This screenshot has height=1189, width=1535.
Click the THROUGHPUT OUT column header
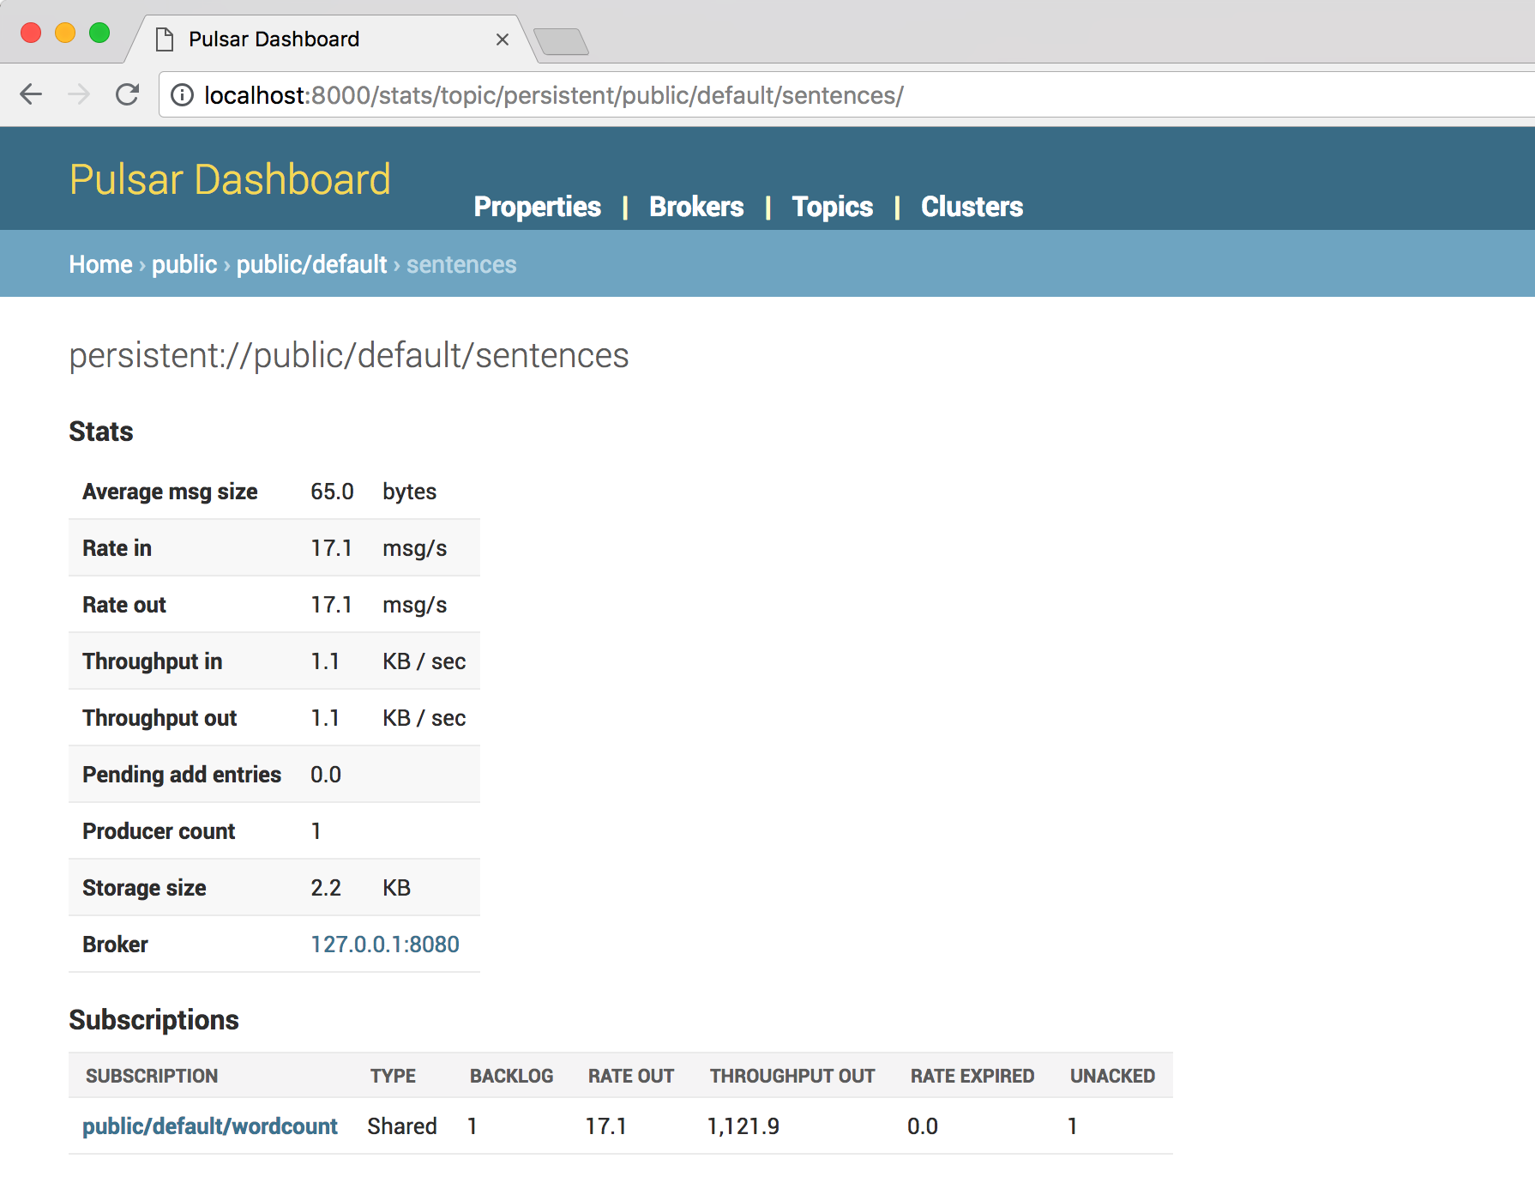point(792,1076)
